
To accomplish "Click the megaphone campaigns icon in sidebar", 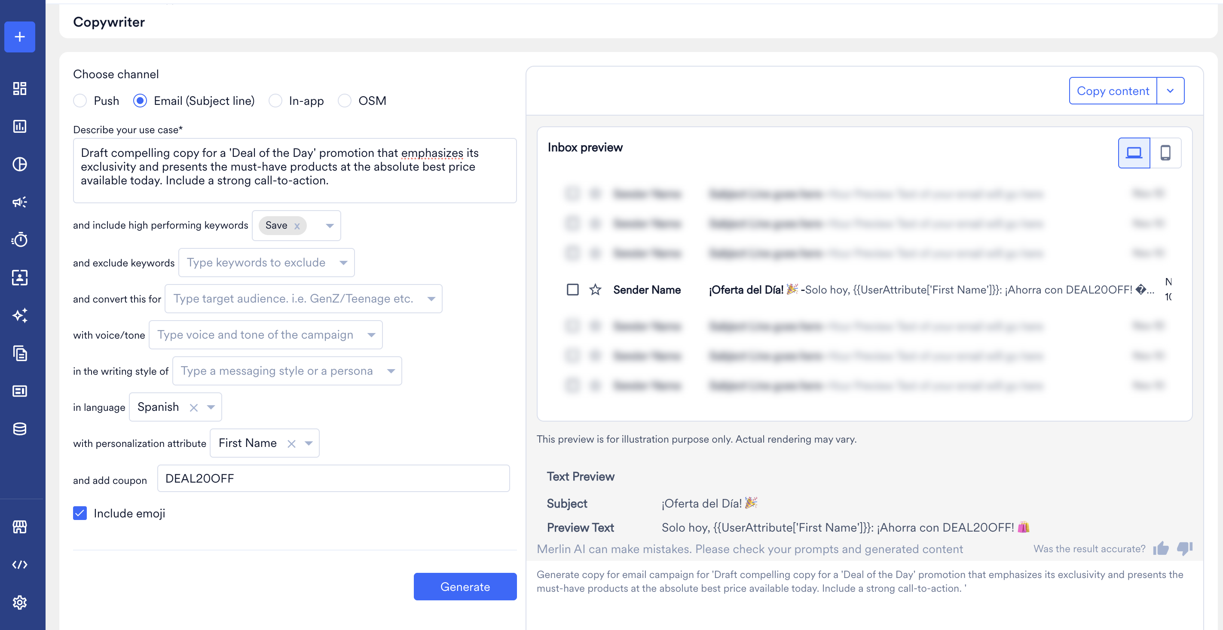I will click(19, 202).
